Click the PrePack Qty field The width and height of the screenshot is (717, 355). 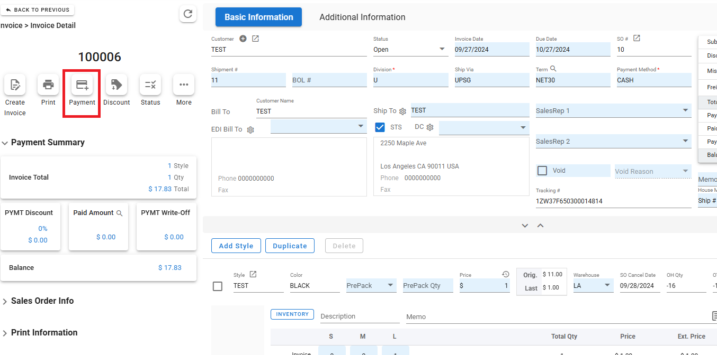[x=428, y=285]
